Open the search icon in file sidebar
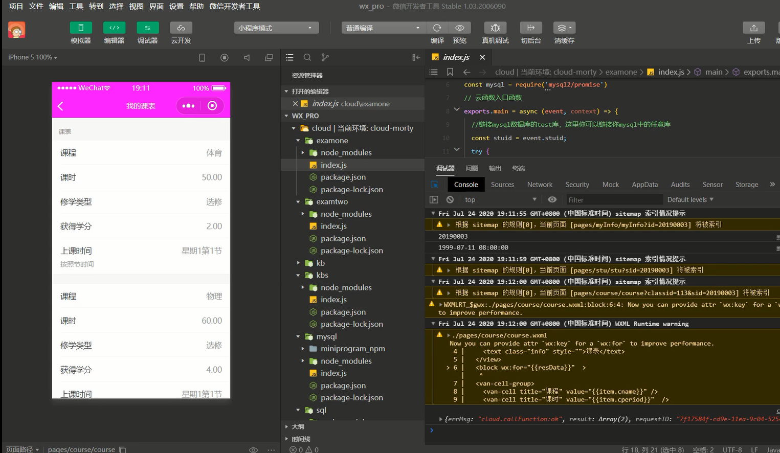Image resolution: width=780 pixels, height=453 pixels. click(307, 58)
